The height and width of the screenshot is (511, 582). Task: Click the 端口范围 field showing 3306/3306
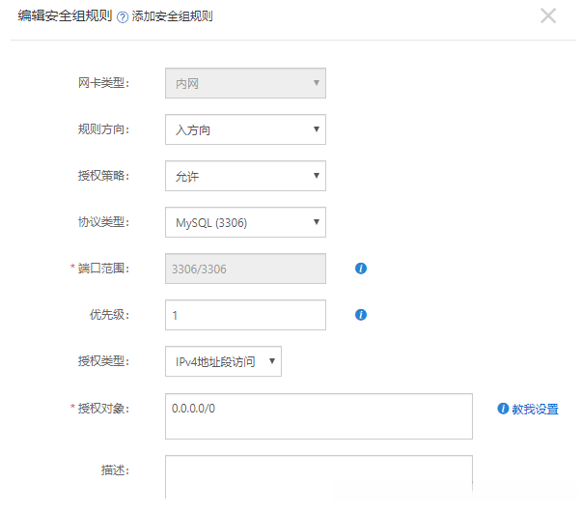245,270
